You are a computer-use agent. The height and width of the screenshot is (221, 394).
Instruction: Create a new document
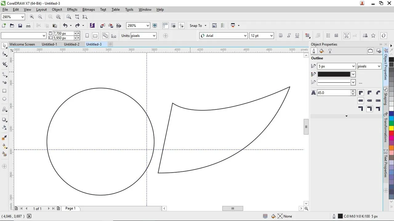click(x=4, y=26)
